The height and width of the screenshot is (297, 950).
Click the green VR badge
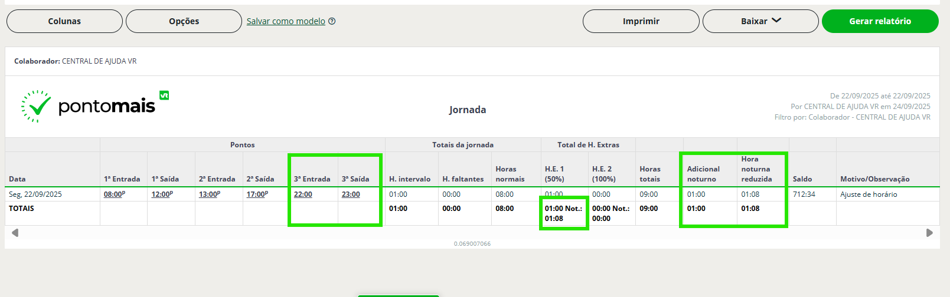[x=164, y=95]
